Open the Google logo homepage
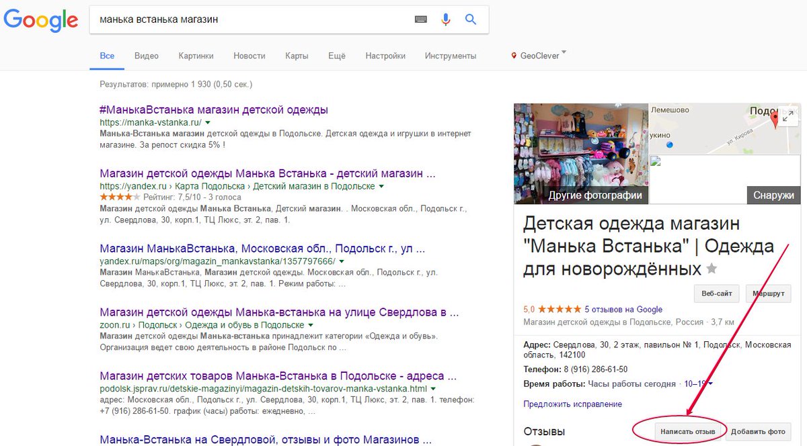 click(x=41, y=20)
